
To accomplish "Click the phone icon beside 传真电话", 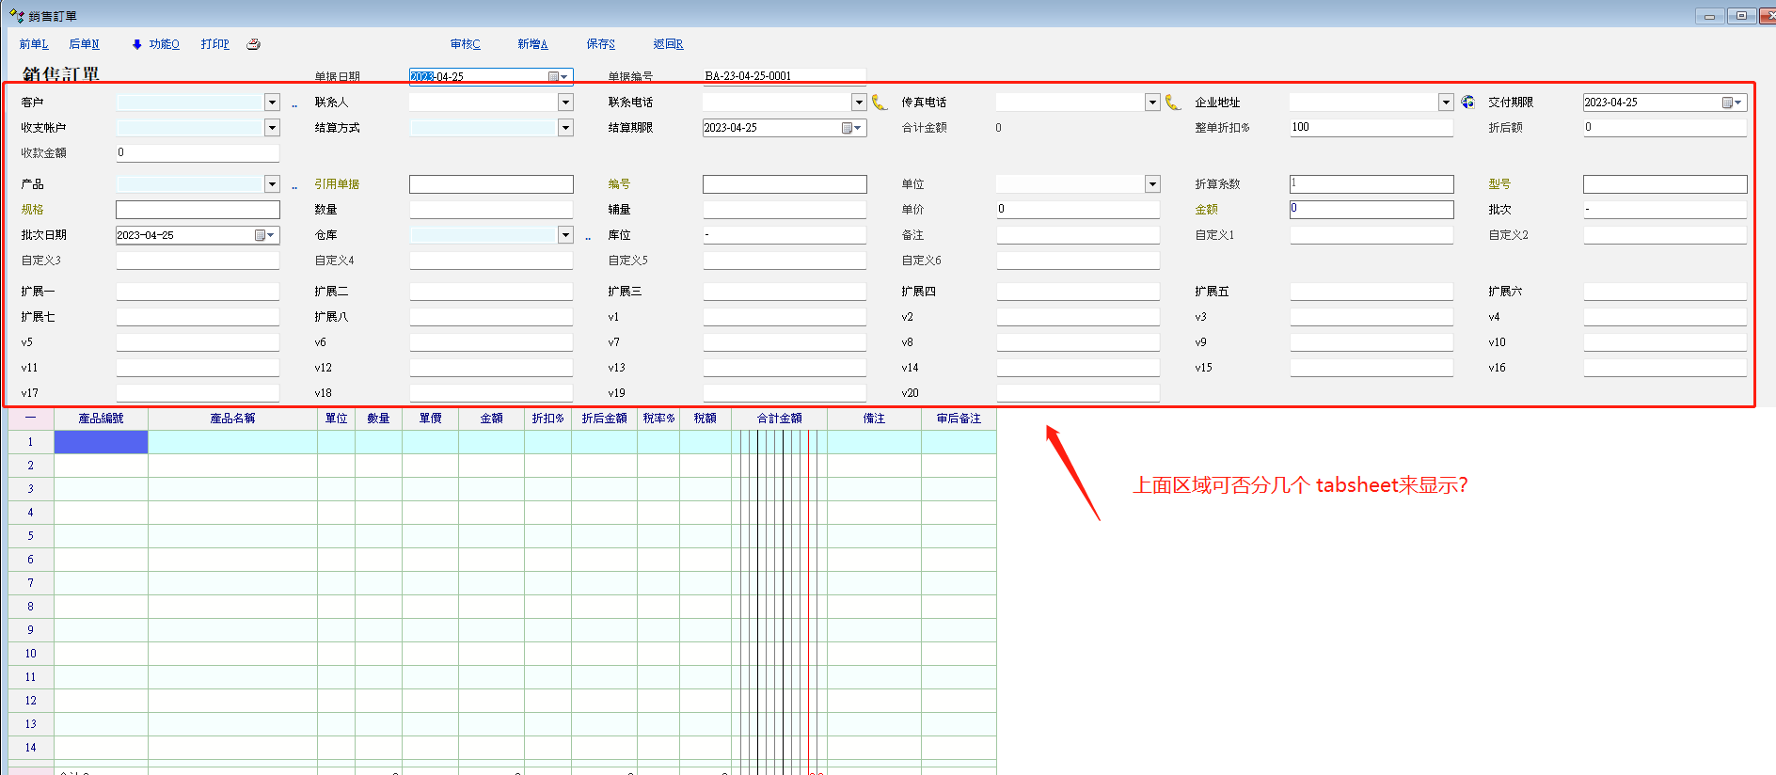I will (x=1173, y=103).
